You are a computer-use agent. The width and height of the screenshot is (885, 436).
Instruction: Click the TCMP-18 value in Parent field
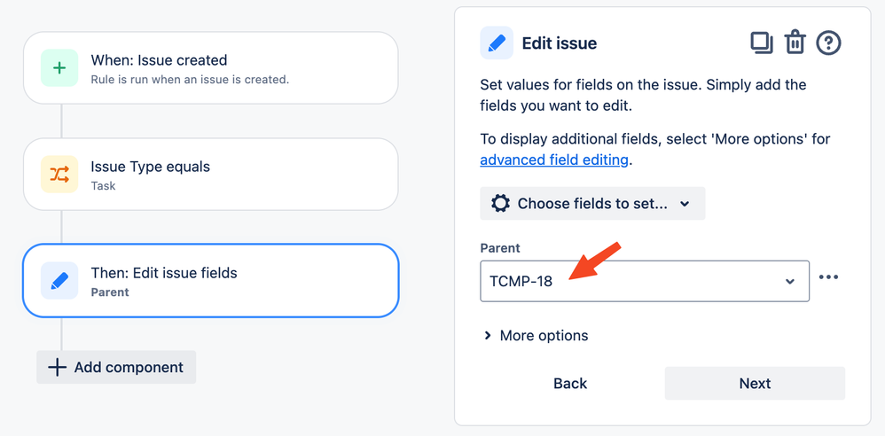coord(521,282)
